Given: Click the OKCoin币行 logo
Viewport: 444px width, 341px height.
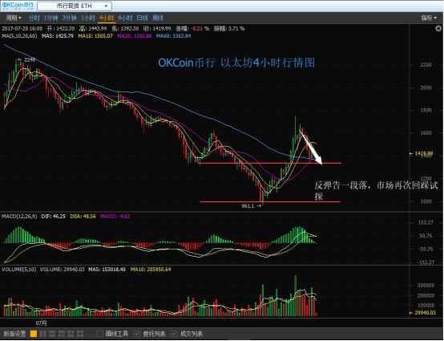Looking at the screenshot, I should [18, 6].
